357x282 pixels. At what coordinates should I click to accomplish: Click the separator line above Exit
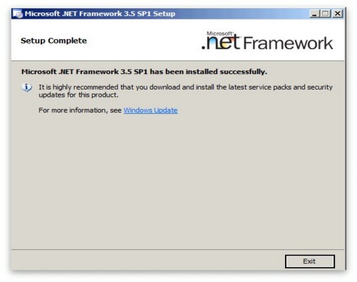tap(177, 249)
